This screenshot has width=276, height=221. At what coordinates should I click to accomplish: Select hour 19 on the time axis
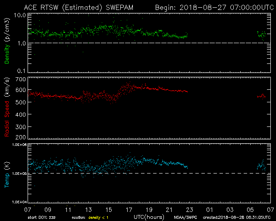(x=149, y=209)
